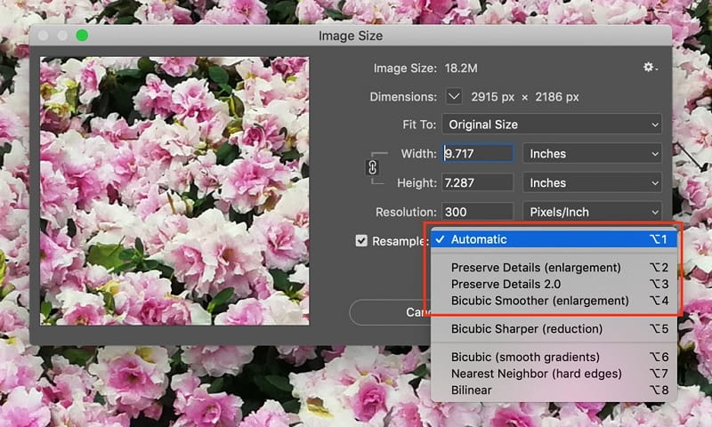Image resolution: width=712 pixels, height=427 pixels.
Task: Open the Height units Inches dropdown
Action: point(592,183)
